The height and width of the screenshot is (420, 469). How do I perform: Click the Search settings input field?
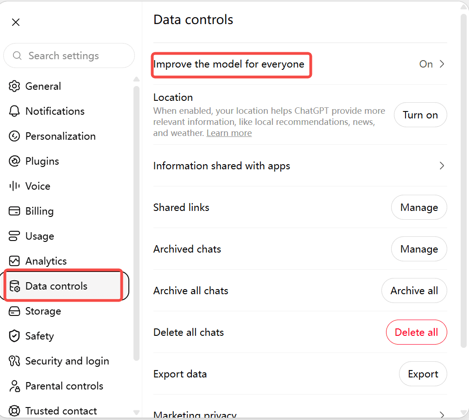[69, 56]
